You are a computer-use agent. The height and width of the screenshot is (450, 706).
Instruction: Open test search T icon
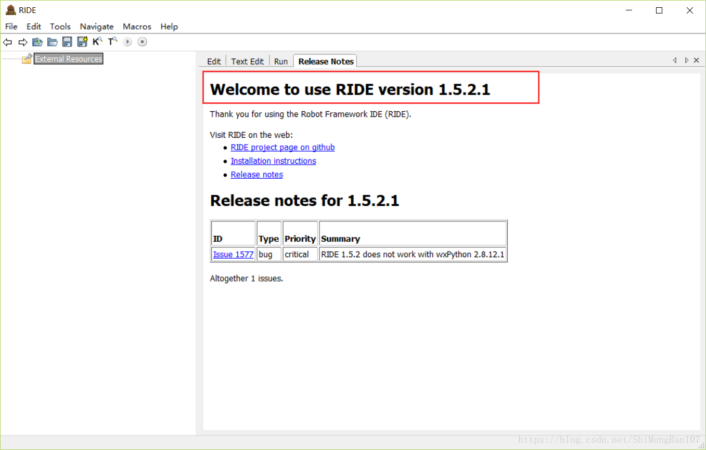coord(112,42)
